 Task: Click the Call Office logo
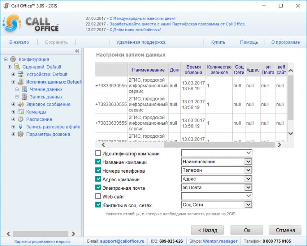pyautogui.click(x=31, y=24)
